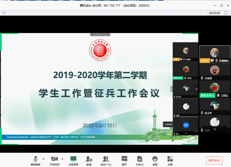Image resolution: width=231 pixels, height=167 pixels.
Task: Click the leave meeting button (离开会议)
Action: point(214,161)
